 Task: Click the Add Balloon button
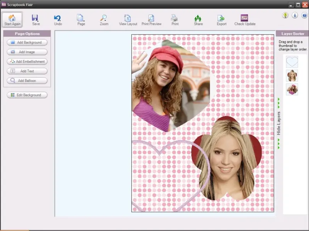pos(27,80)
